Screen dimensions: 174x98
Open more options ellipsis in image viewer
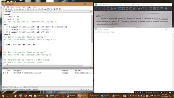coord(170,8)
